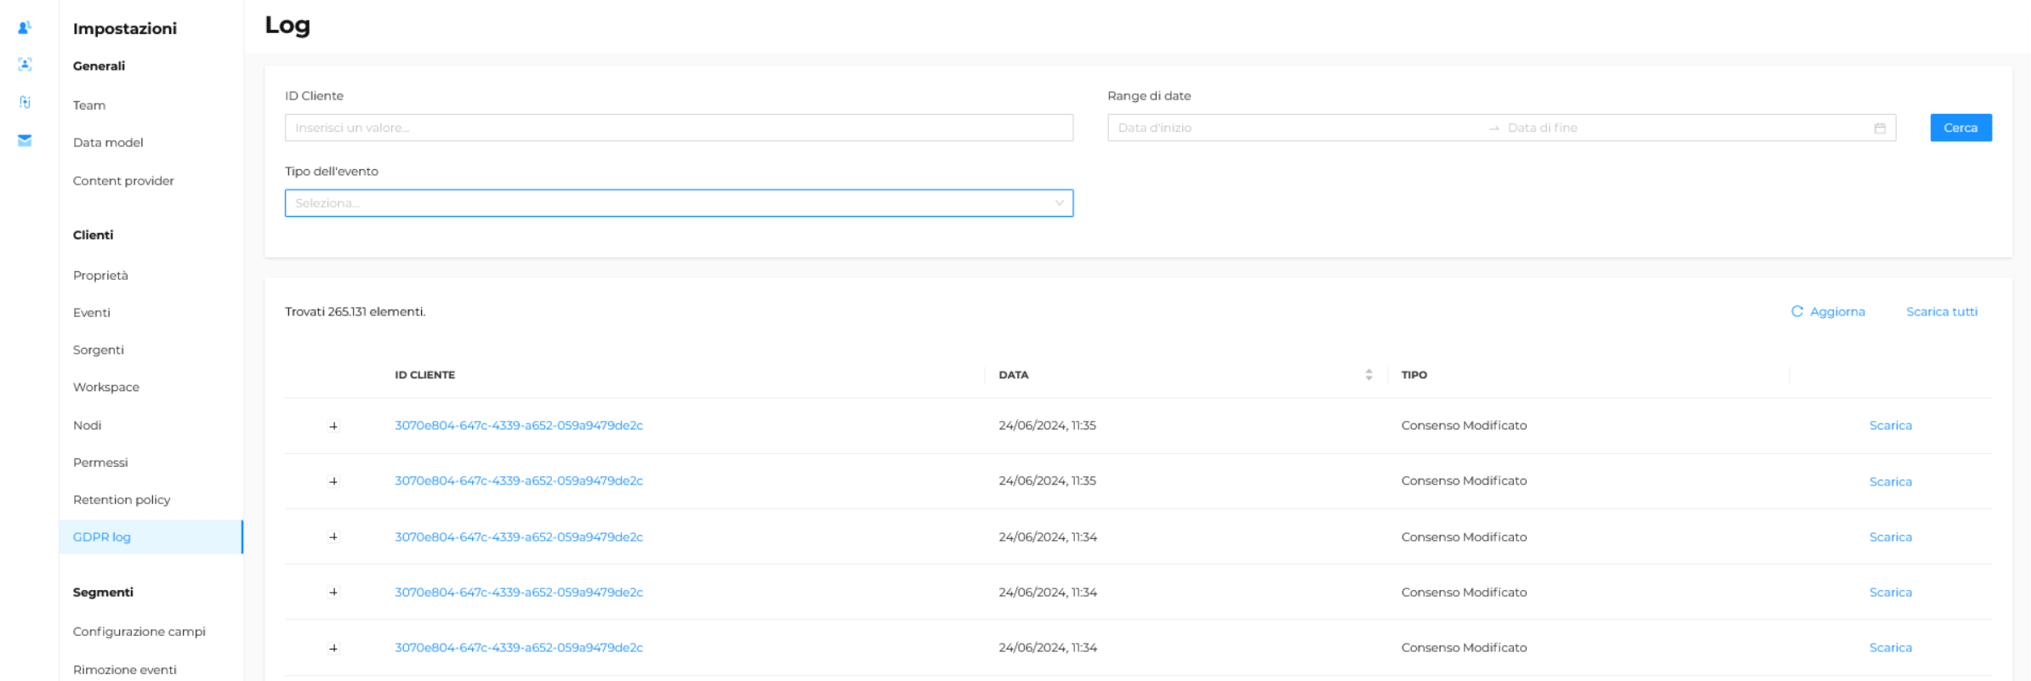Focus the ID Cliente input field

pos(679,128)
